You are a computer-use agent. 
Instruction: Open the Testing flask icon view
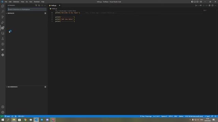[3, 39]
